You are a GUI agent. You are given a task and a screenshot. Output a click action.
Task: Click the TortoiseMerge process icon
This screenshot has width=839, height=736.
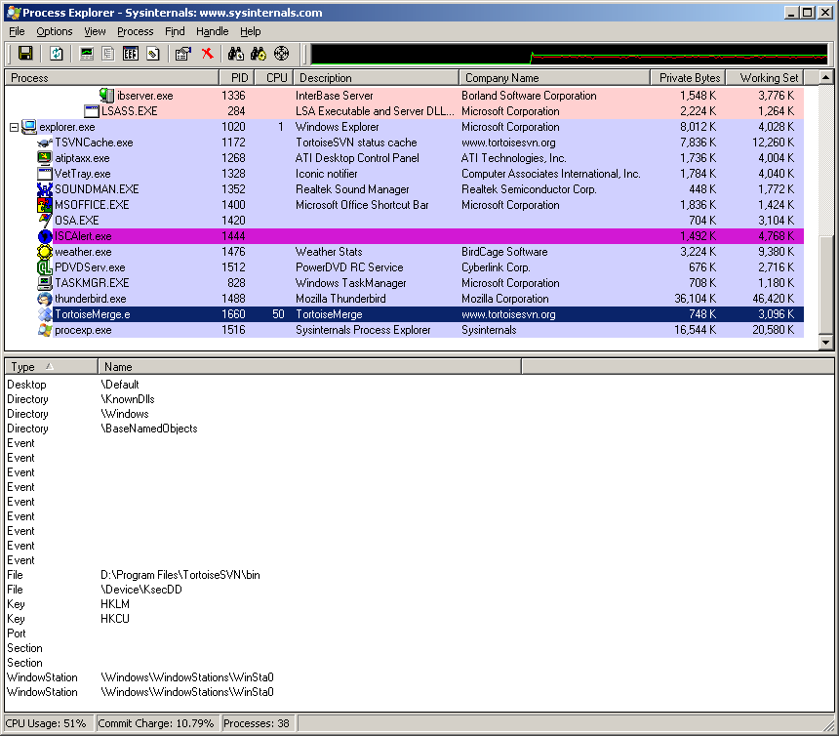[45, 314]
